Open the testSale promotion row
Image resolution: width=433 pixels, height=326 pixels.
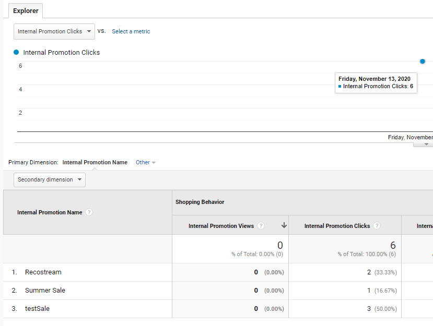[x=37, y=308]
